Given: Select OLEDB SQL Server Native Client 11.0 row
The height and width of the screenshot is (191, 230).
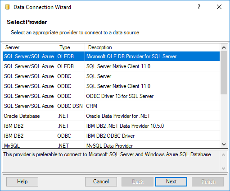Looking at the screenshot, I should click(x=111, y=66).
